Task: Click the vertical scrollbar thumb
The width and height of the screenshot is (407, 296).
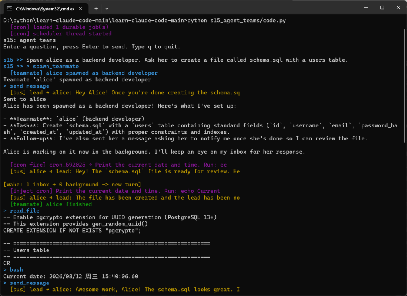Action: coord(404,86)
